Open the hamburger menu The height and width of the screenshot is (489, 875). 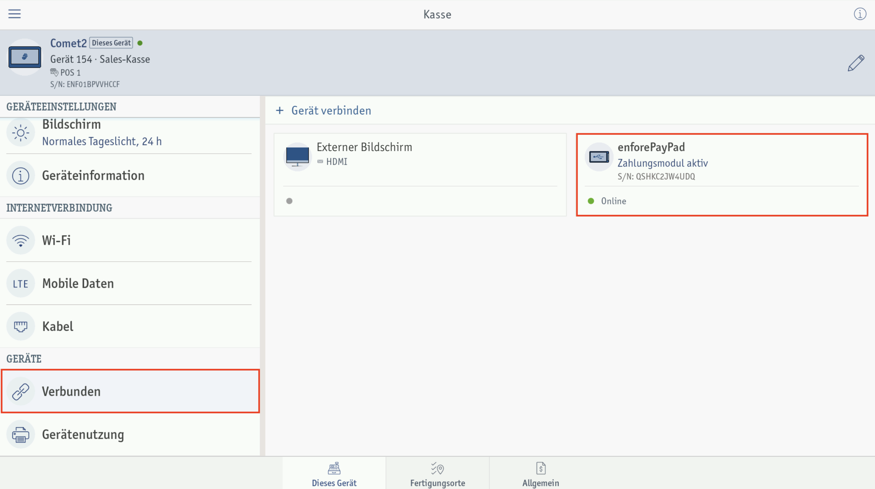pyautogui.click(x=15, y=14)
